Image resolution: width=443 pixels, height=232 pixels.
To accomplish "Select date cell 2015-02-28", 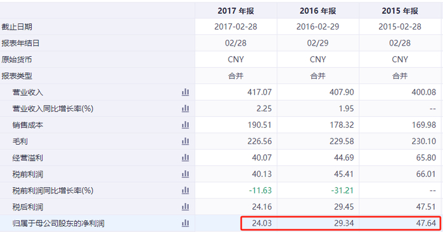I will click(x=400, y=27).
